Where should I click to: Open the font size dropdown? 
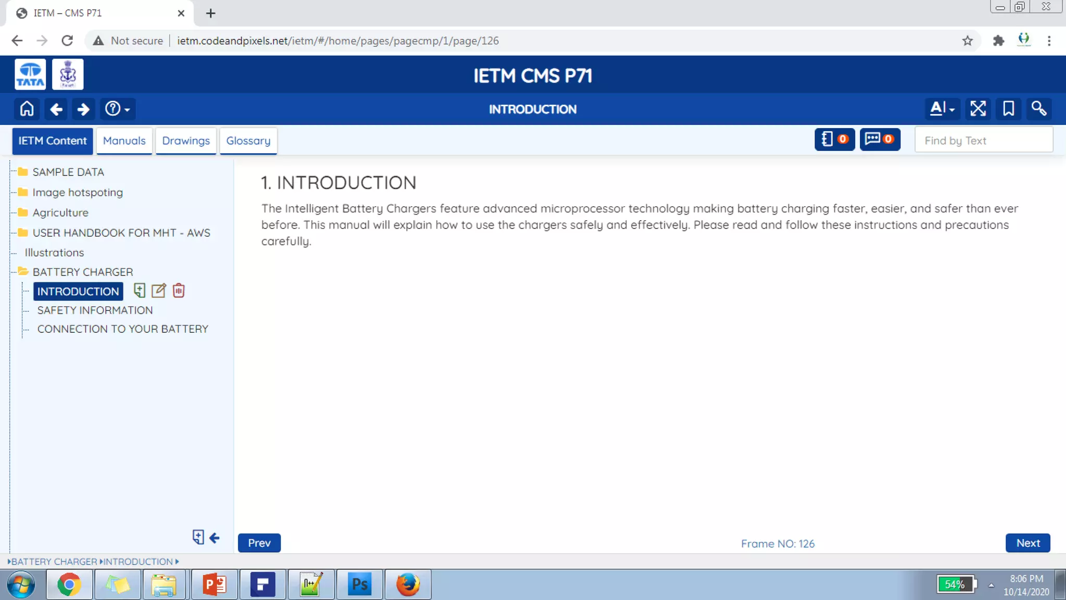pyautogui.click(x=942, y=109)
